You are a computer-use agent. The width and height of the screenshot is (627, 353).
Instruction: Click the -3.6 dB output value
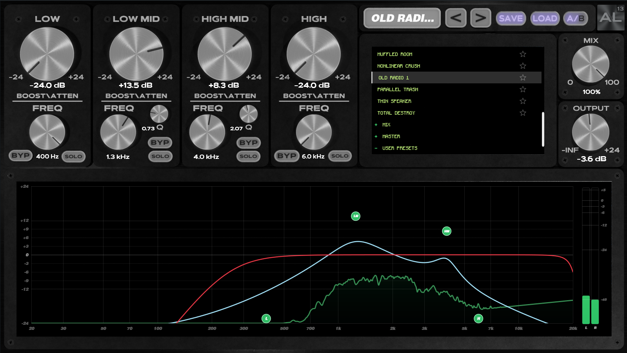[591, 159]
